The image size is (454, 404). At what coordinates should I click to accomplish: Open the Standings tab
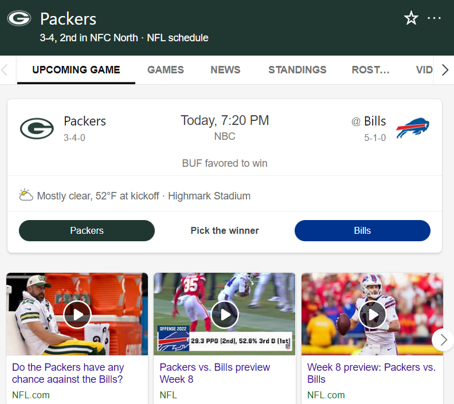click(298, 70)
